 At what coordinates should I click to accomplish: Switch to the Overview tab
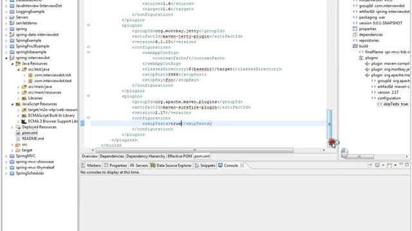click(x=89, y=157)
